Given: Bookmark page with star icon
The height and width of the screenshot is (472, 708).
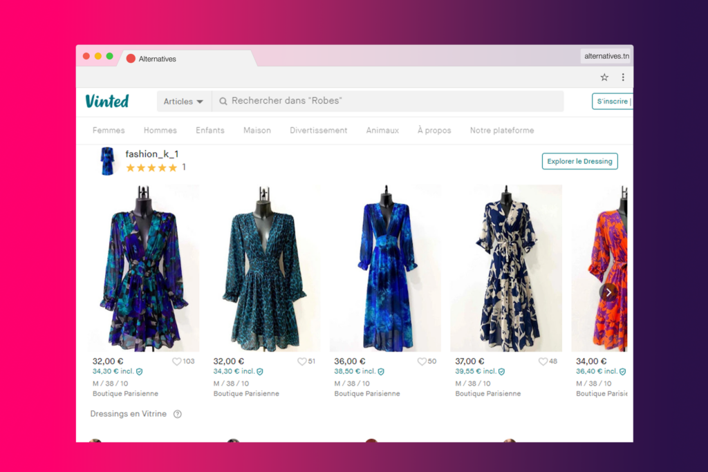Looking at the screenshot, I should coord(604,77).
